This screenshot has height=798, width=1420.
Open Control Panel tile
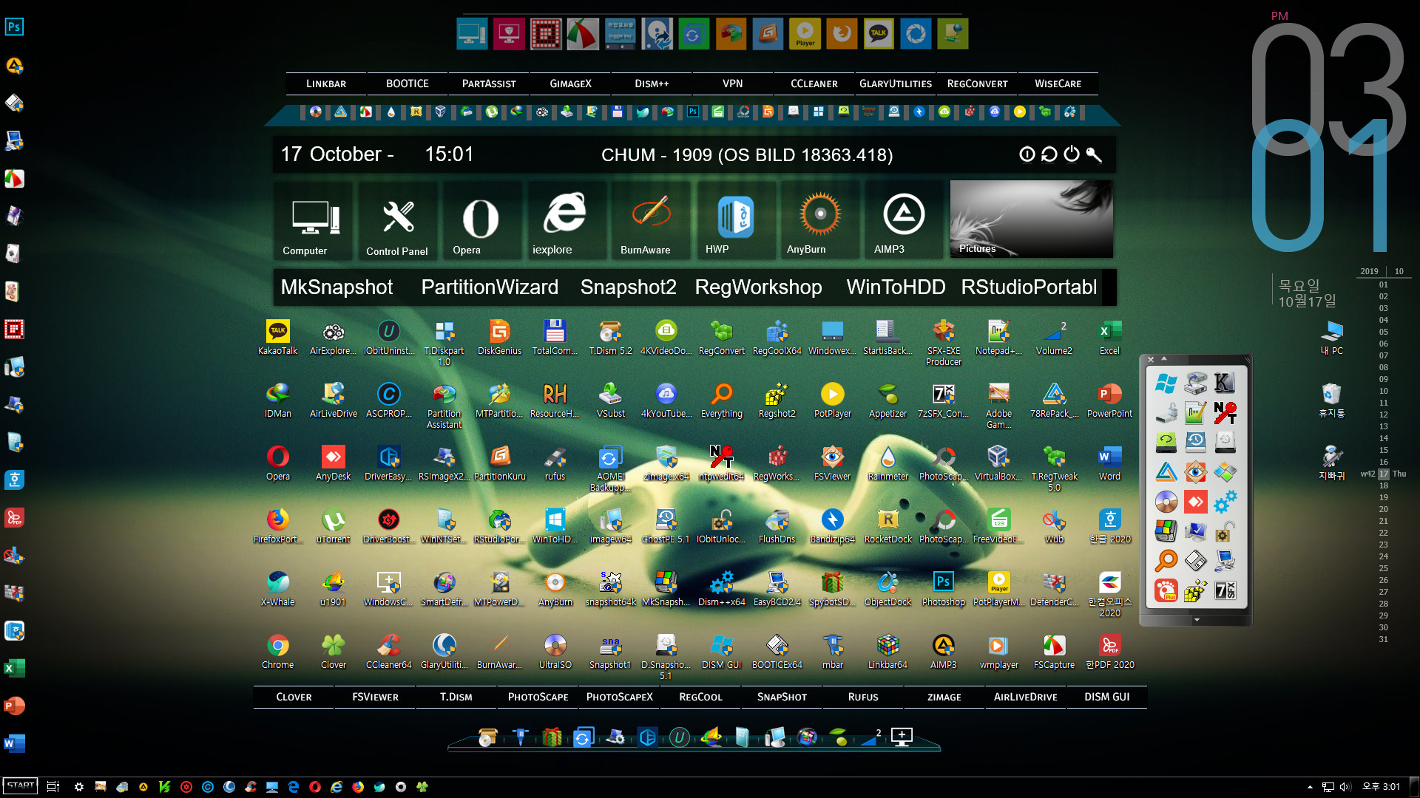pyautogui.click(x=398, y=220)
